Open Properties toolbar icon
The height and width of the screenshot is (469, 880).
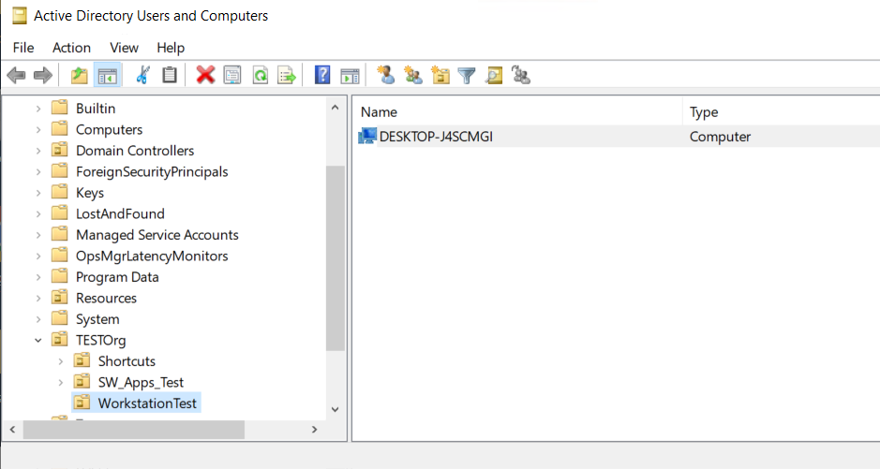pyautogui.click(x=232, y=75)
